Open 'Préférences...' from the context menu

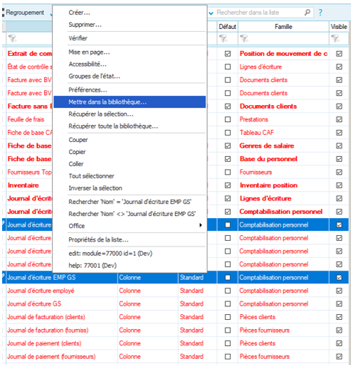click(130, 90)
